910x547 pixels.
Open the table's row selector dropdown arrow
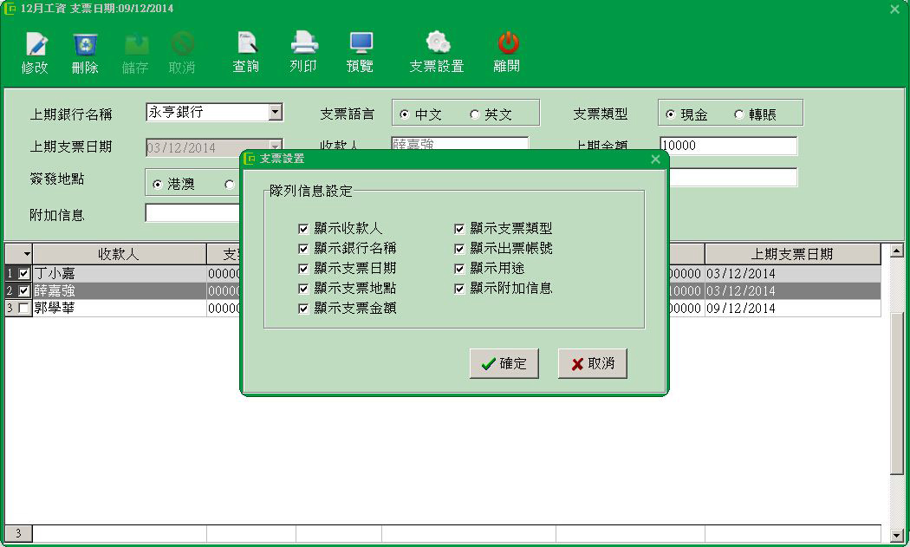pos(27,254)
